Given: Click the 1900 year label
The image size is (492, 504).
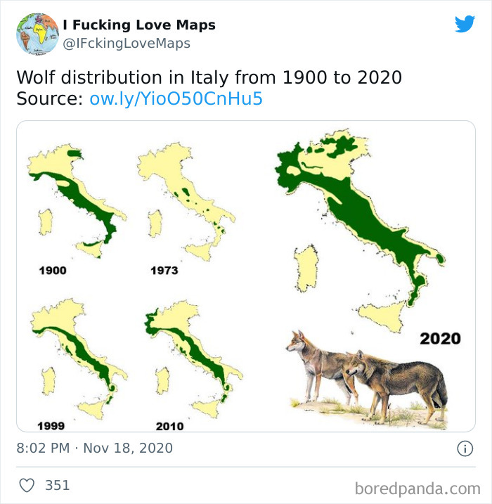Looking at the screenshot, I should pyautogui.click(x=53, y=271).
